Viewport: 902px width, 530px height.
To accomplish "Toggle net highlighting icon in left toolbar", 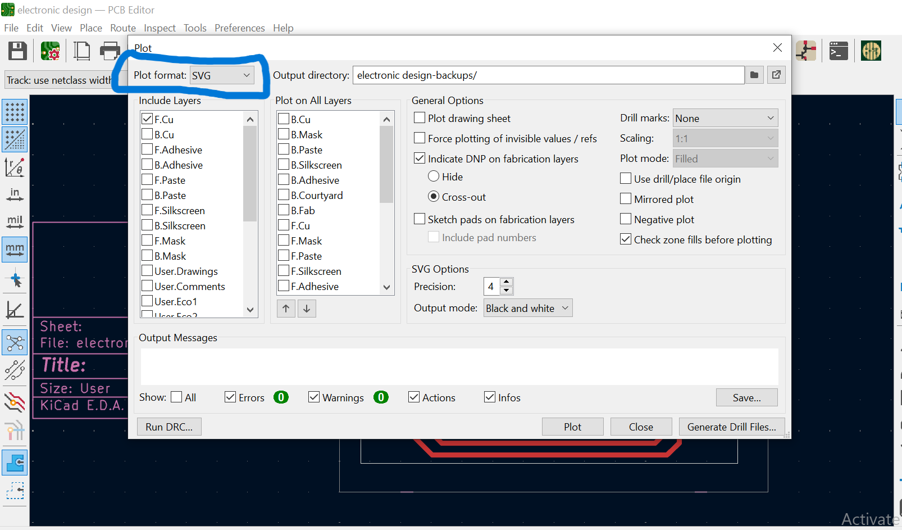I will tap(15, 431).
